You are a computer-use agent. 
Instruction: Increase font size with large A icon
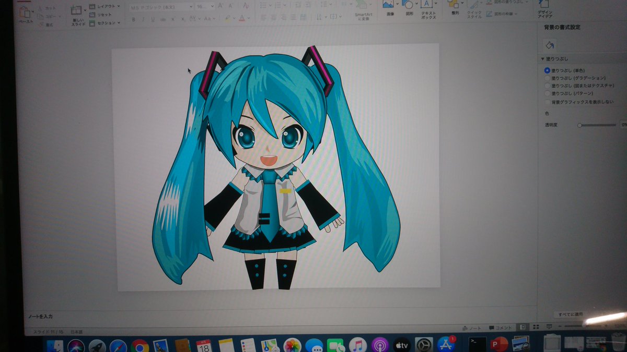[x=220, y=6]
